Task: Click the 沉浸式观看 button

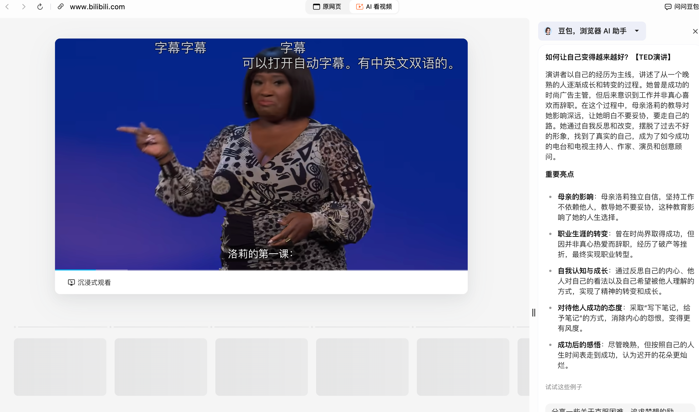Action: (94, 282)
